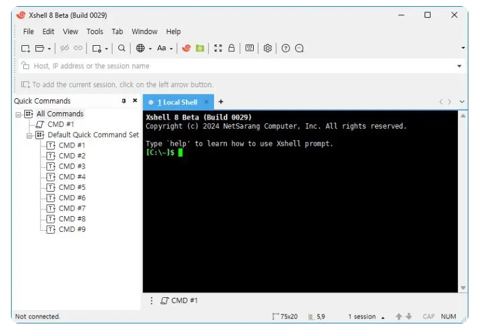The height and width of the screenshot is (332, 480).
Task: Click the status bar download arrow icon
Action: coord(409,316)
